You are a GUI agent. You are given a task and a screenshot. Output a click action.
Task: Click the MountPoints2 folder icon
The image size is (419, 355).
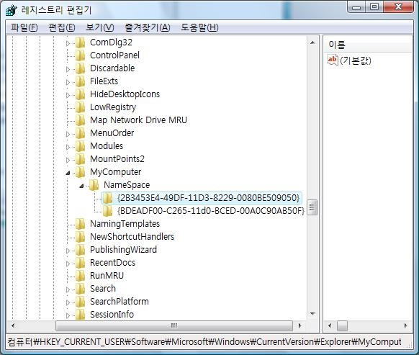[80, 159]
